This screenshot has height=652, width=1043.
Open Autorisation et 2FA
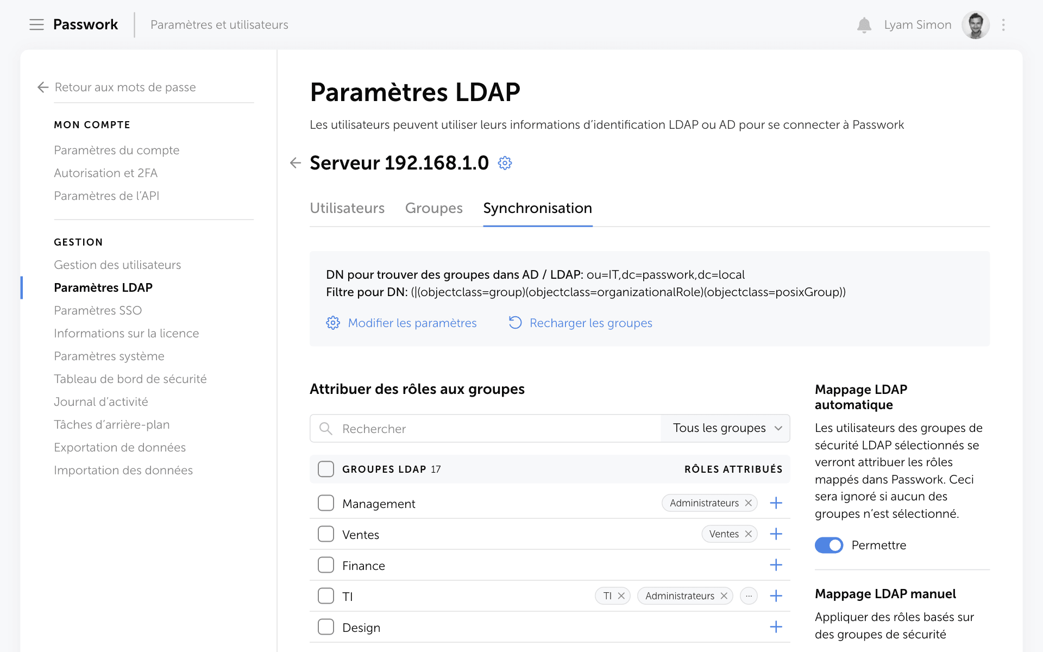[x=106, y=173]
